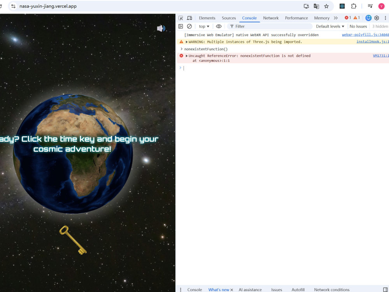
Task: Open the Issues drawer tab
Action: tap(276, 290)
